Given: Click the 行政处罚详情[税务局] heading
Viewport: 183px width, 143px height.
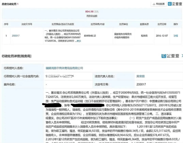Looking at the screenshot, I should tap(17, 56).
